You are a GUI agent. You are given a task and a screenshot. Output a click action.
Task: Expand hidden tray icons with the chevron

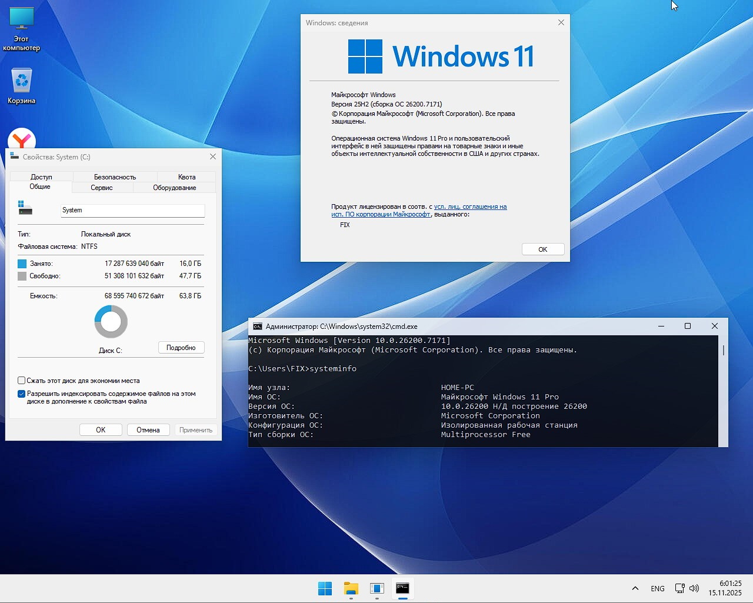[x=635, y=588]
